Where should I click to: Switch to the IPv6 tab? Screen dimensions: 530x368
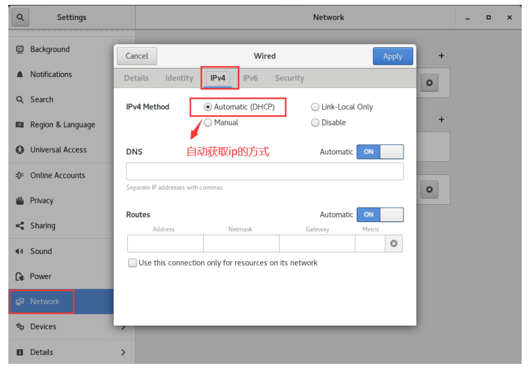click(x=250, y=78)
